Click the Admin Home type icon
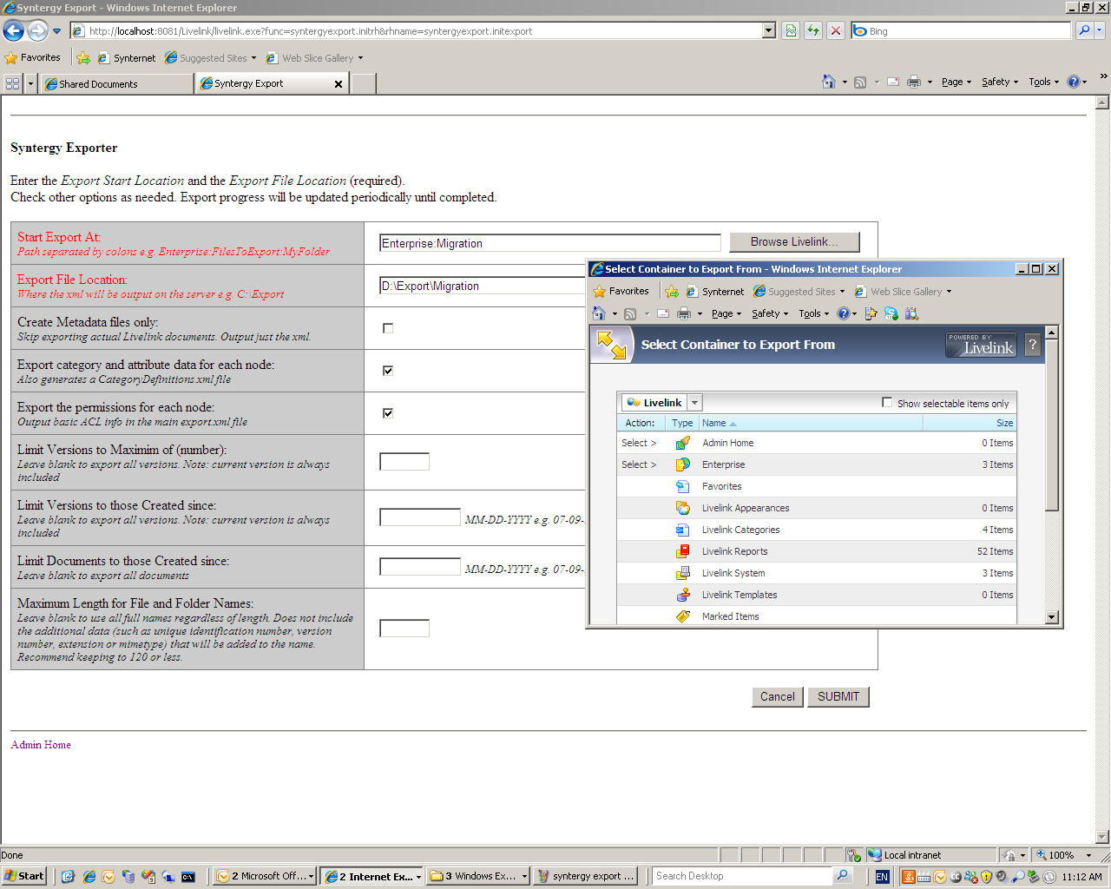The height and width of the screenshot is (889, 1111). (683, 443)
